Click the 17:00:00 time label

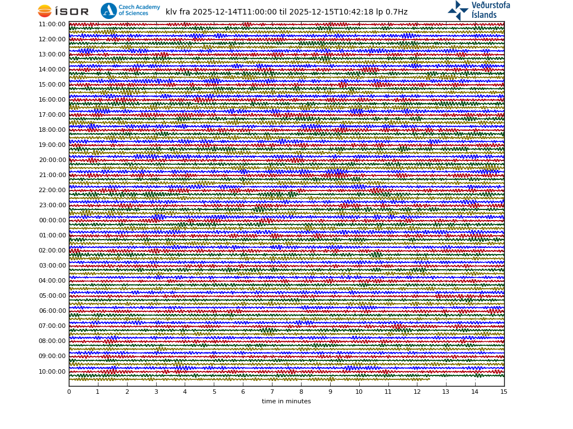click(52, 115)
